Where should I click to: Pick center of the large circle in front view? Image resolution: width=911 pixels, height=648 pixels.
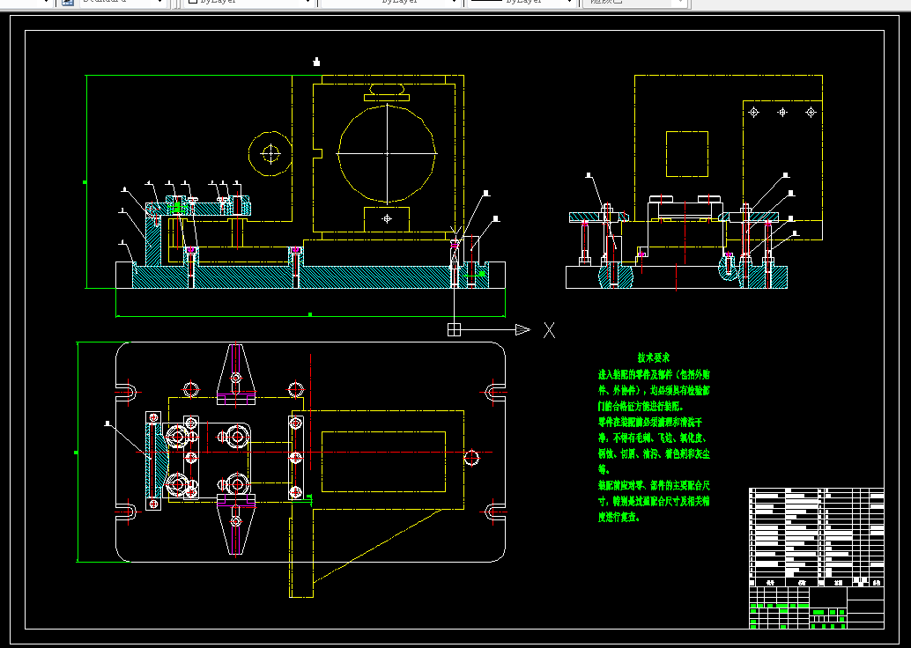(x=387, y=153)
